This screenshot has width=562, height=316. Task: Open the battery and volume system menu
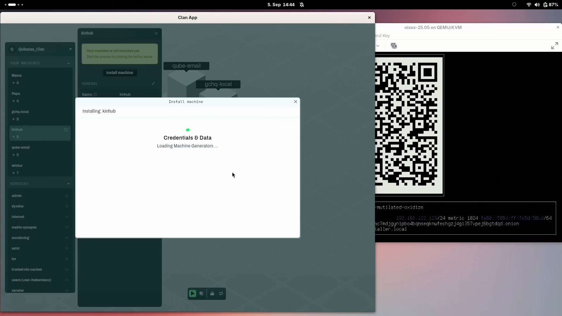click(x=541, y=5)
